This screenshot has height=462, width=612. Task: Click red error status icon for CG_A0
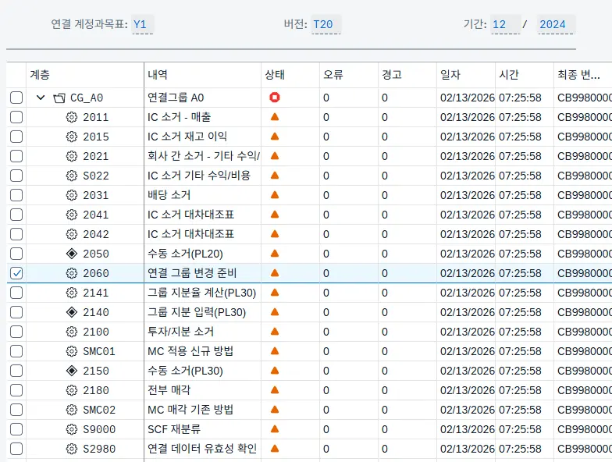(x=274, y=98)
